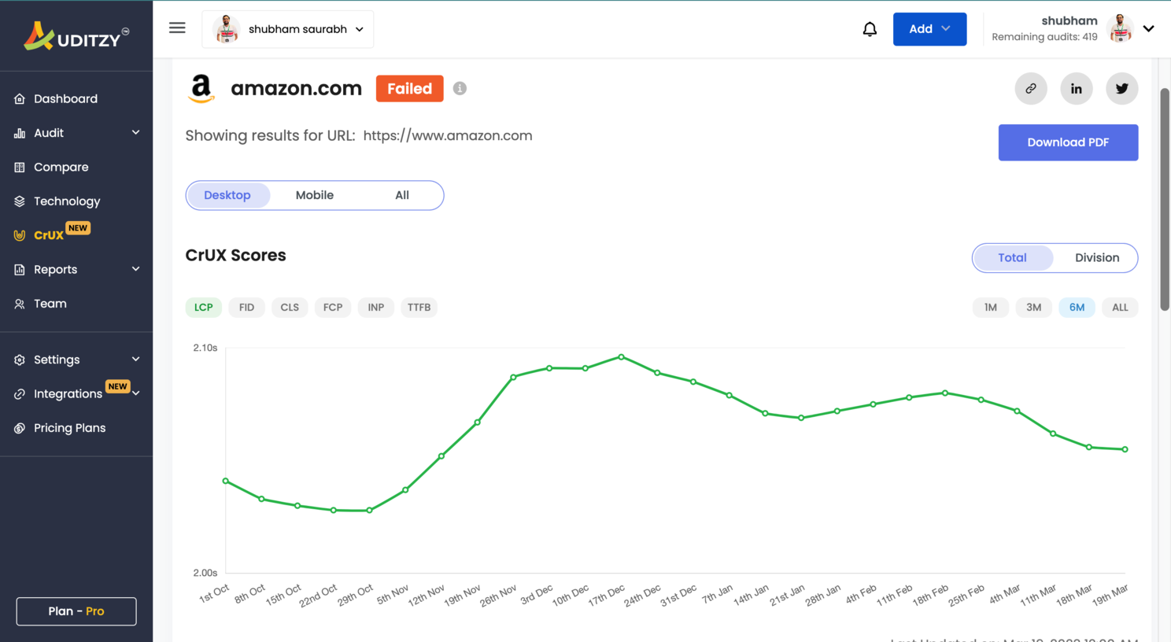
Task: Set time range to ALL
Action: [1120, 308]
